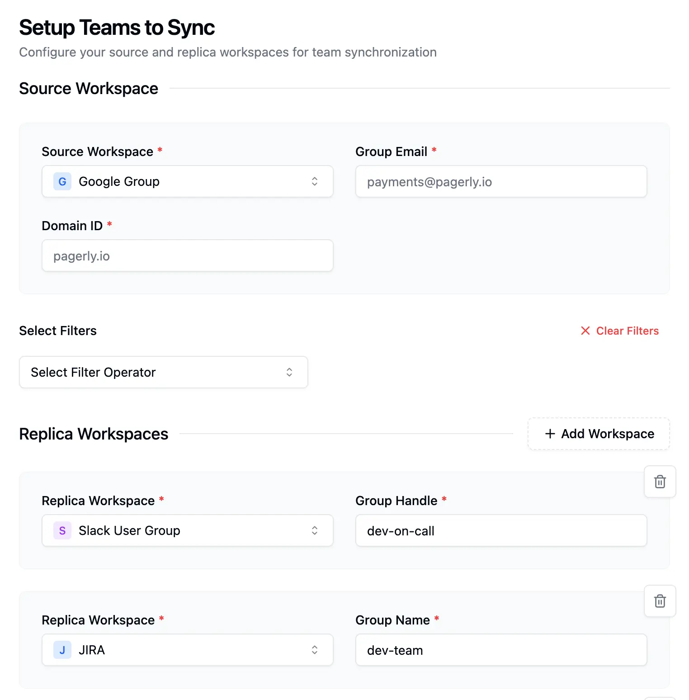Click the JIRA 'J' badge icon
Viewport: 689px width, 700px height.
[62, 650]
